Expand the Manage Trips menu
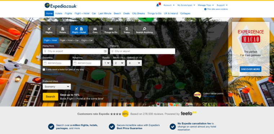This screenshot has height=134, width=274. click(205, 5)
